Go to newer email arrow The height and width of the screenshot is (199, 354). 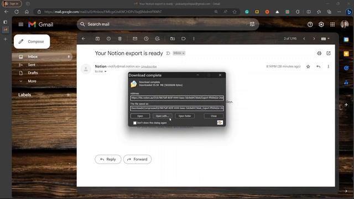(x=304, y=39)
